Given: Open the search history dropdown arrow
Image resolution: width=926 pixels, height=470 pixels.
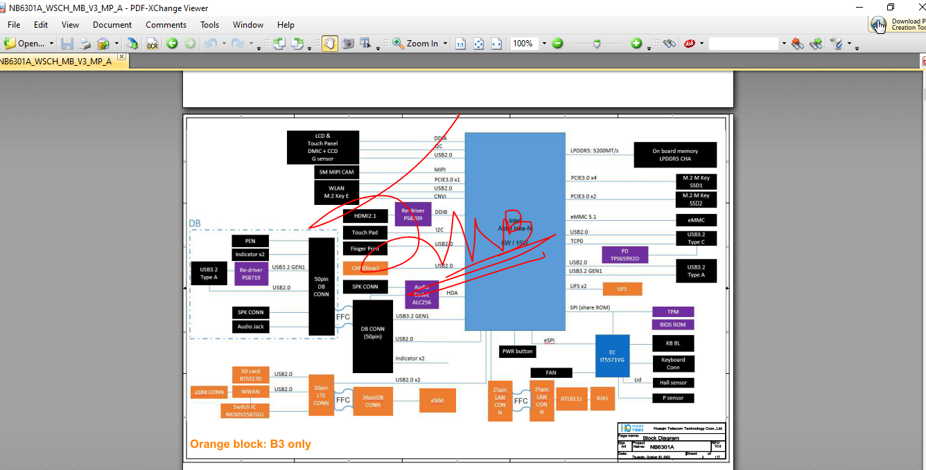Looking at the screenshot, I should pos(784,43).
